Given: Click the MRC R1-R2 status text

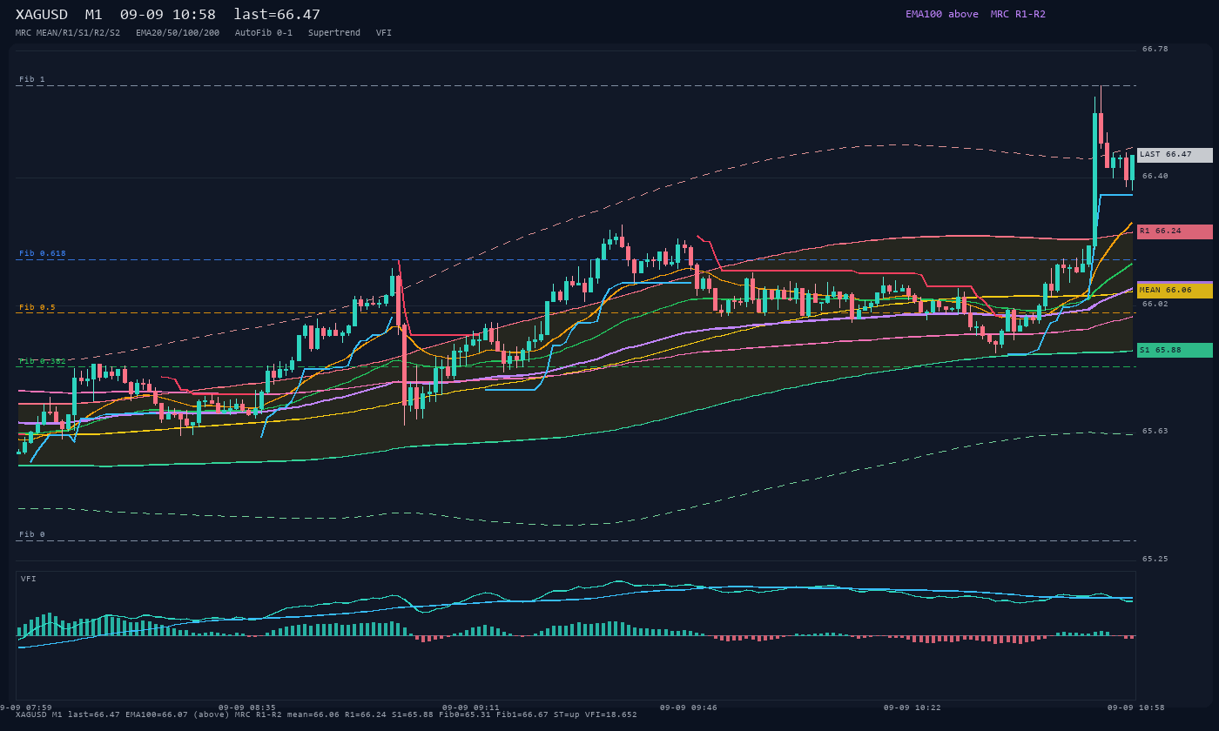Looking at the screenshot, I should [x=1018, y=14].
